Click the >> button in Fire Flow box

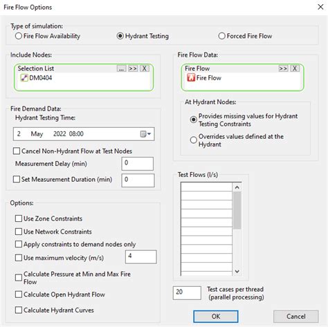pos(283,68)
